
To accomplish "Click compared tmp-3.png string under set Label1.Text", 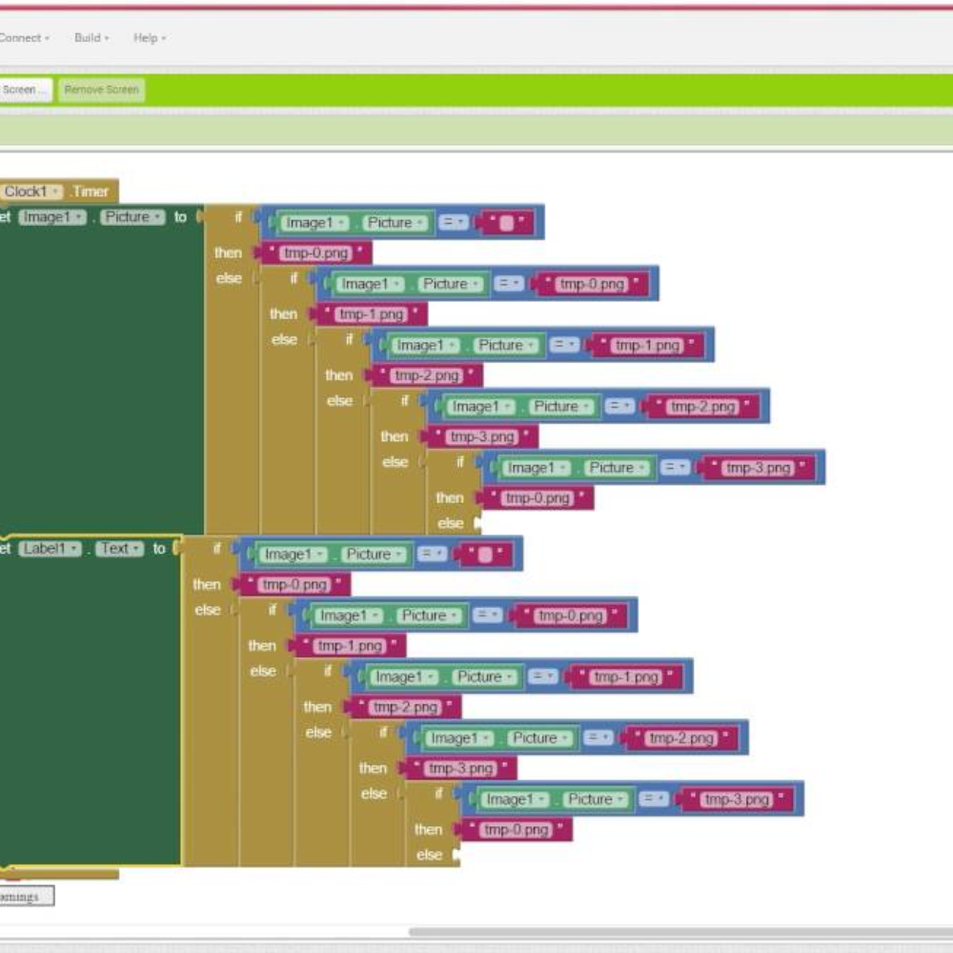I will pyautogui.click(x=738, y=800).
